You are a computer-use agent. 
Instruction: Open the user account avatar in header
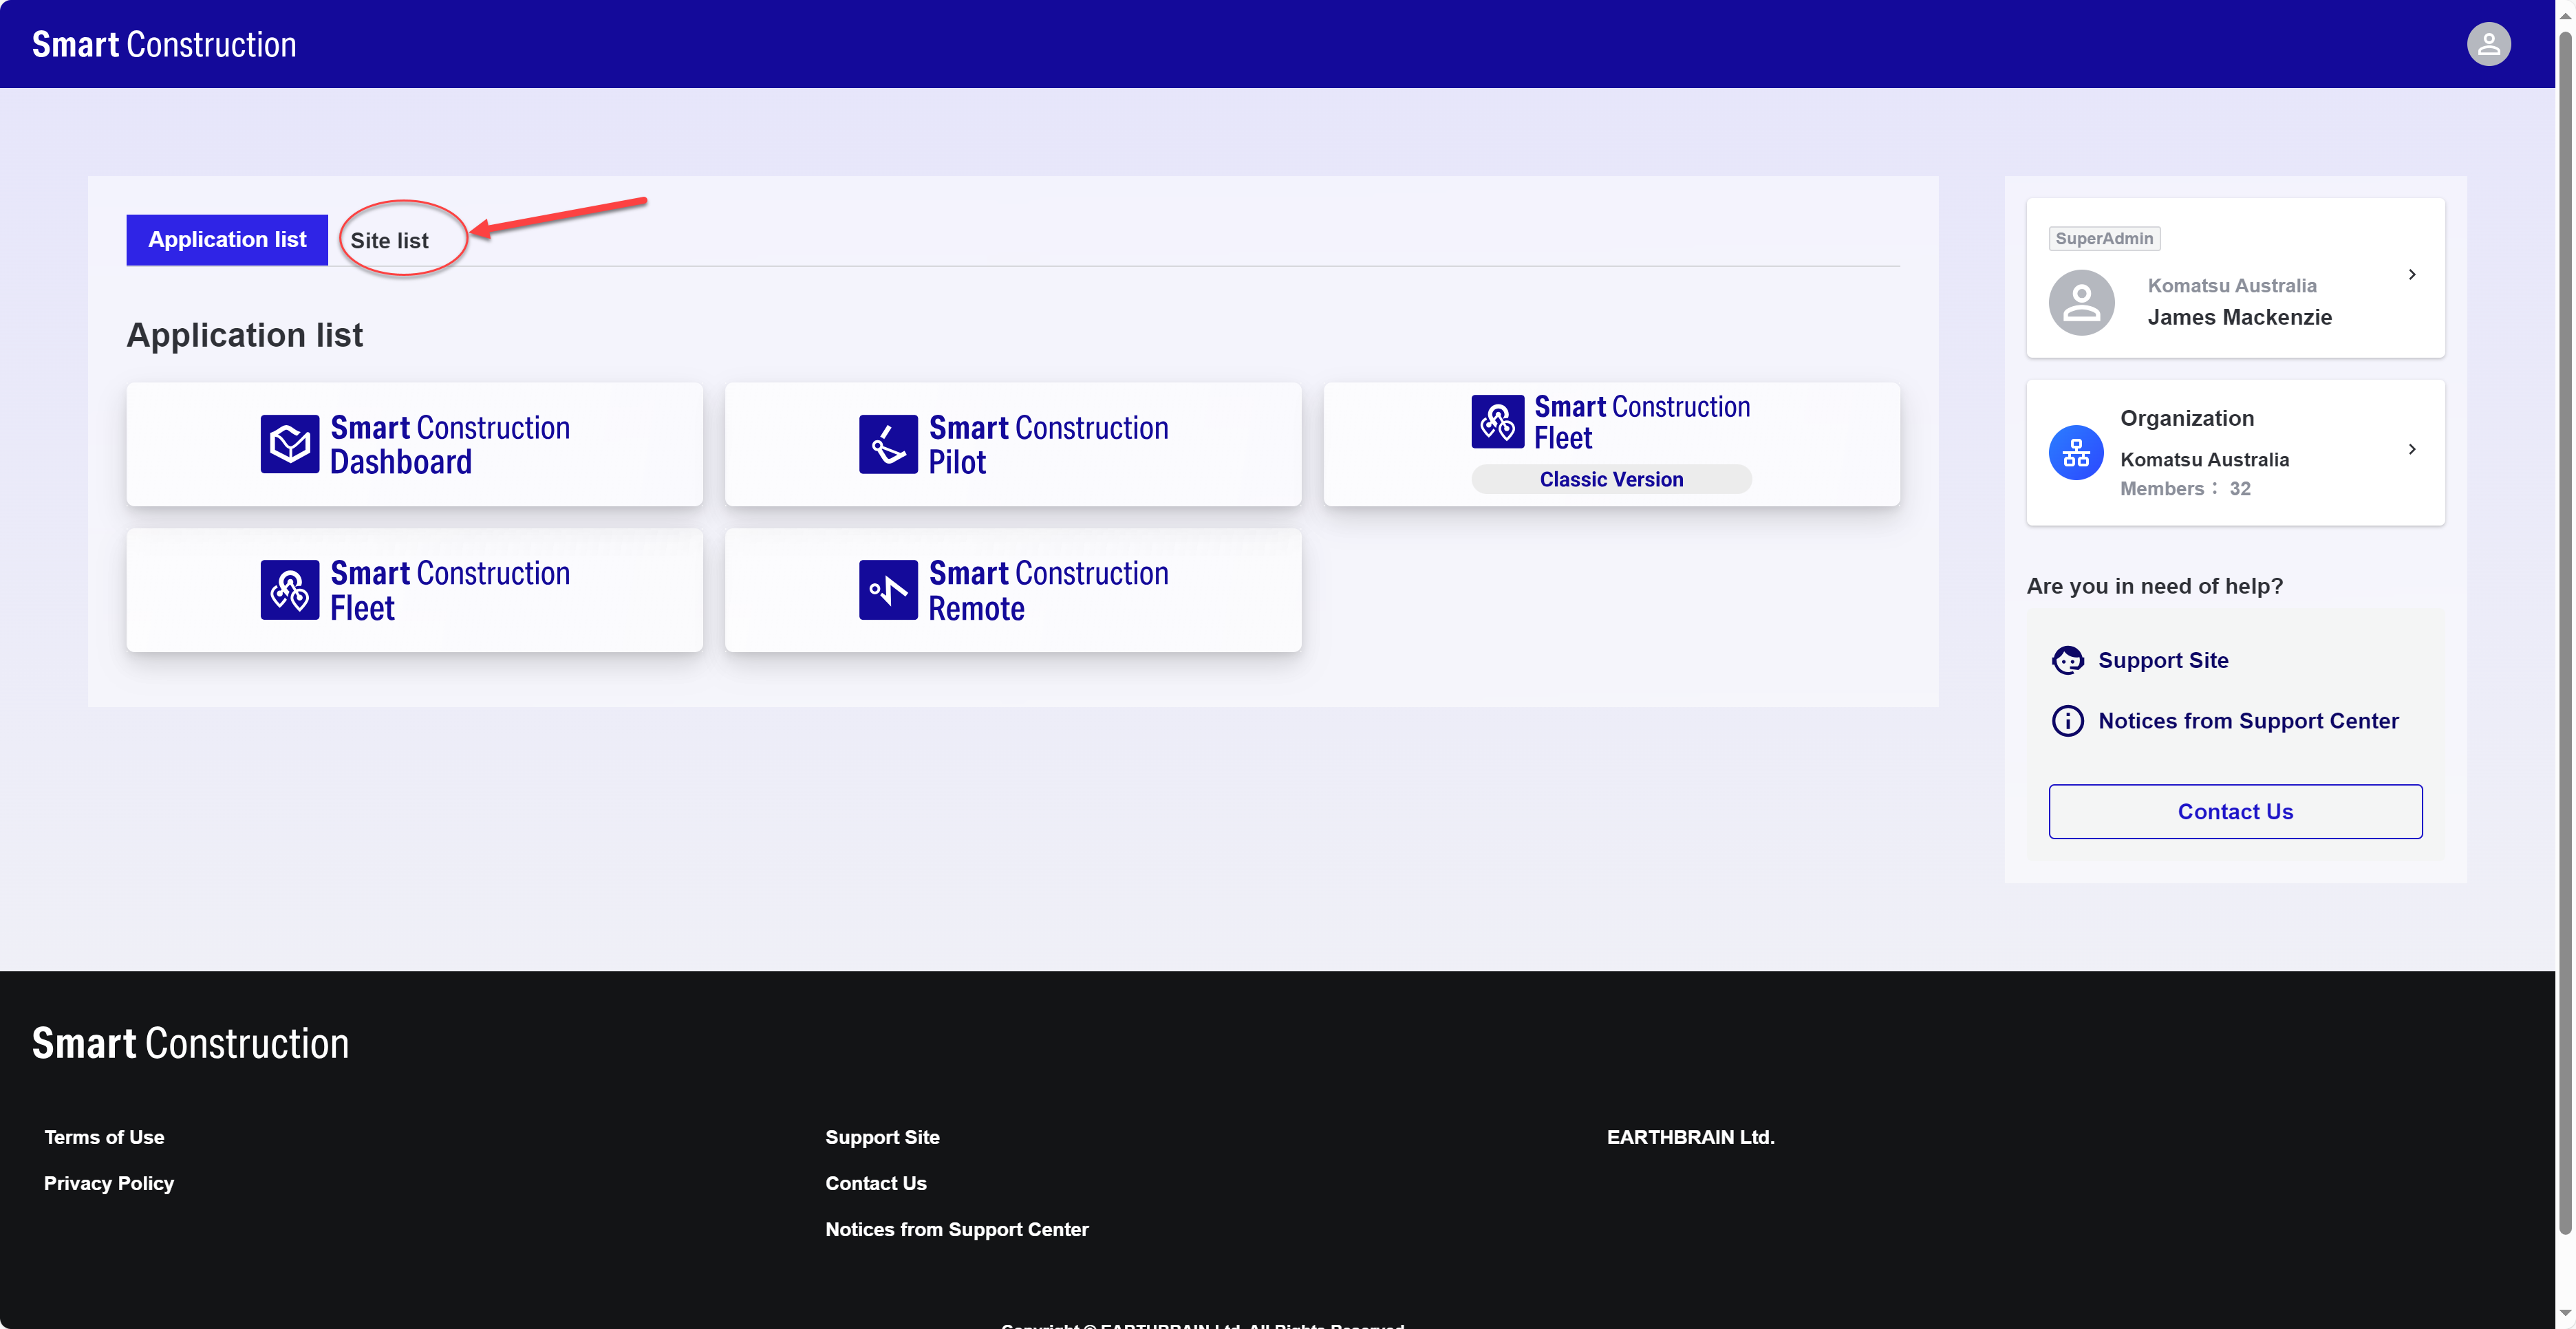pyautogui.click(x=2488, y=44)
